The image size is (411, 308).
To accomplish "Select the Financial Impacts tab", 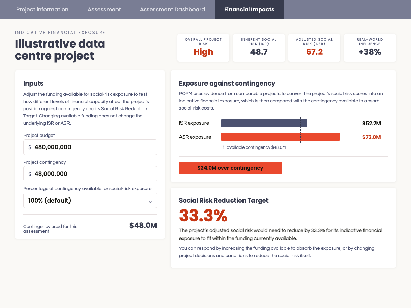I will 249,10.
